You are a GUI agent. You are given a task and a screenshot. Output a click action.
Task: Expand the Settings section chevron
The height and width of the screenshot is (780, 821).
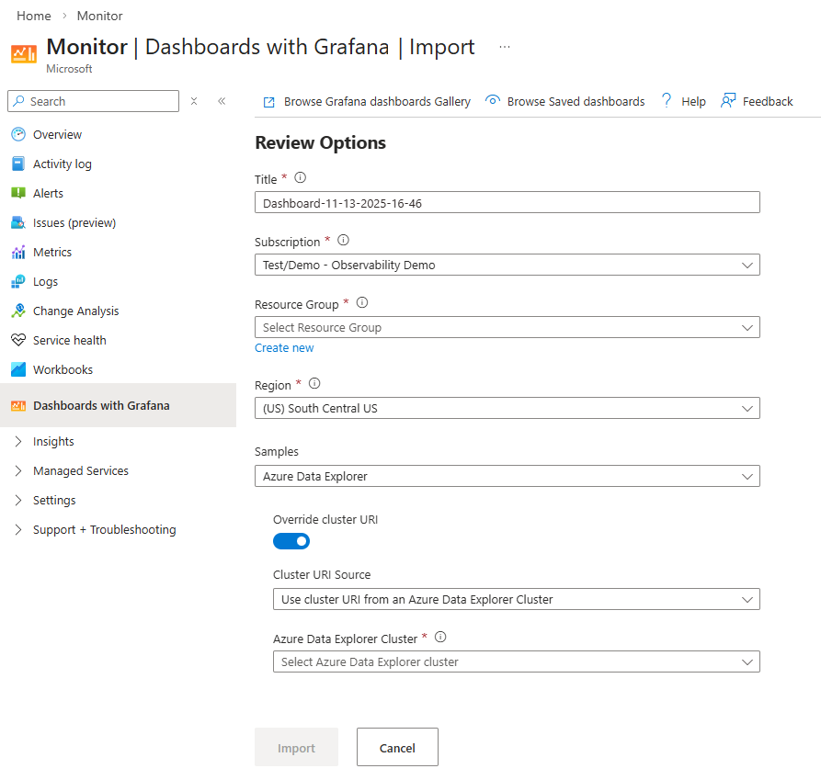coord(18,500)
